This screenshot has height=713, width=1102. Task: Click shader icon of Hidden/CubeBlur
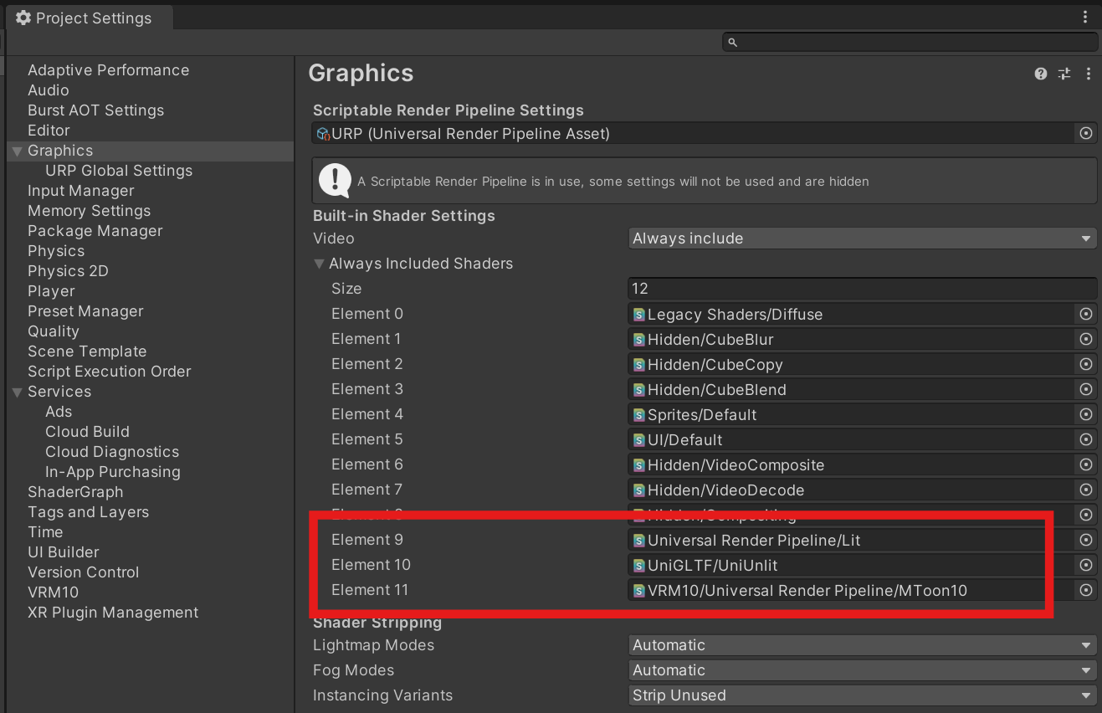click(x=639, y=340)
